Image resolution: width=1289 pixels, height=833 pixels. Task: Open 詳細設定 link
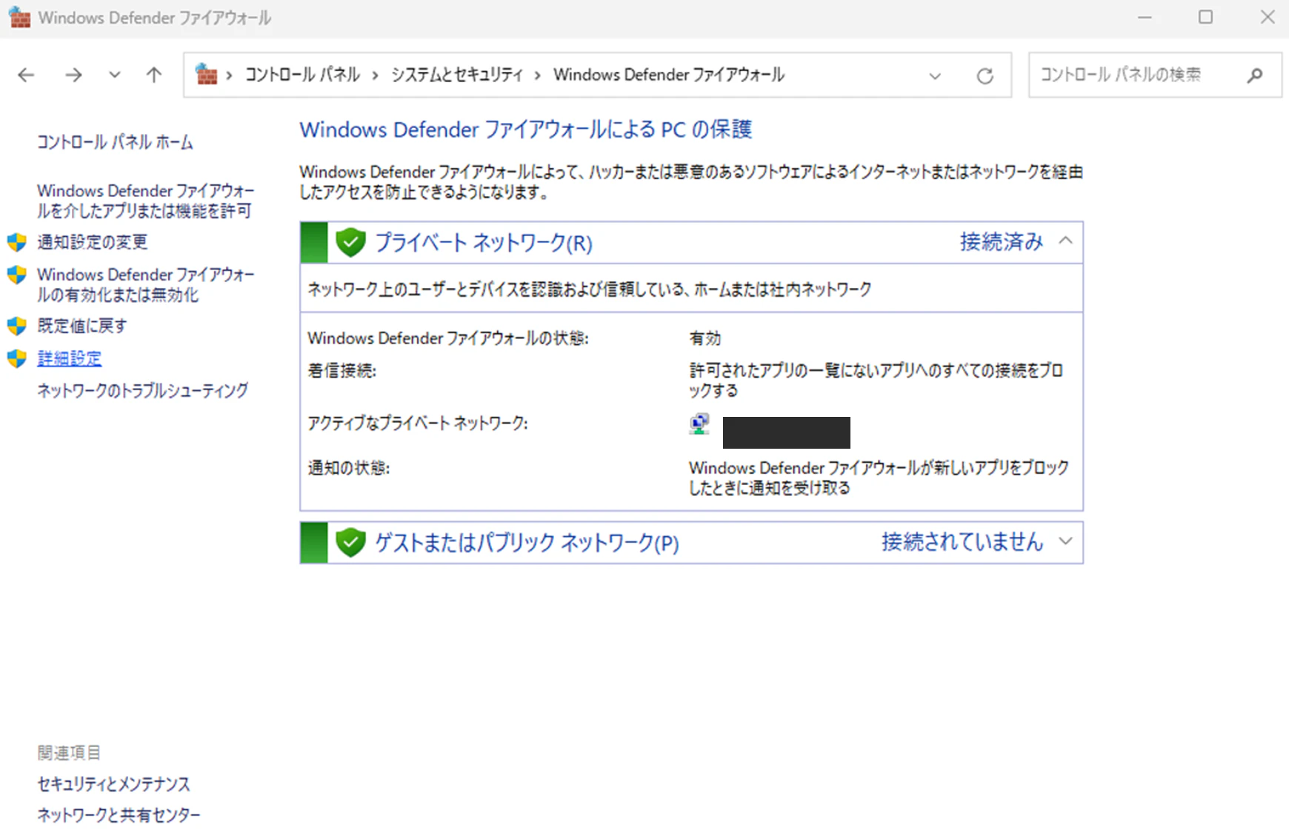tap(70, 358)
